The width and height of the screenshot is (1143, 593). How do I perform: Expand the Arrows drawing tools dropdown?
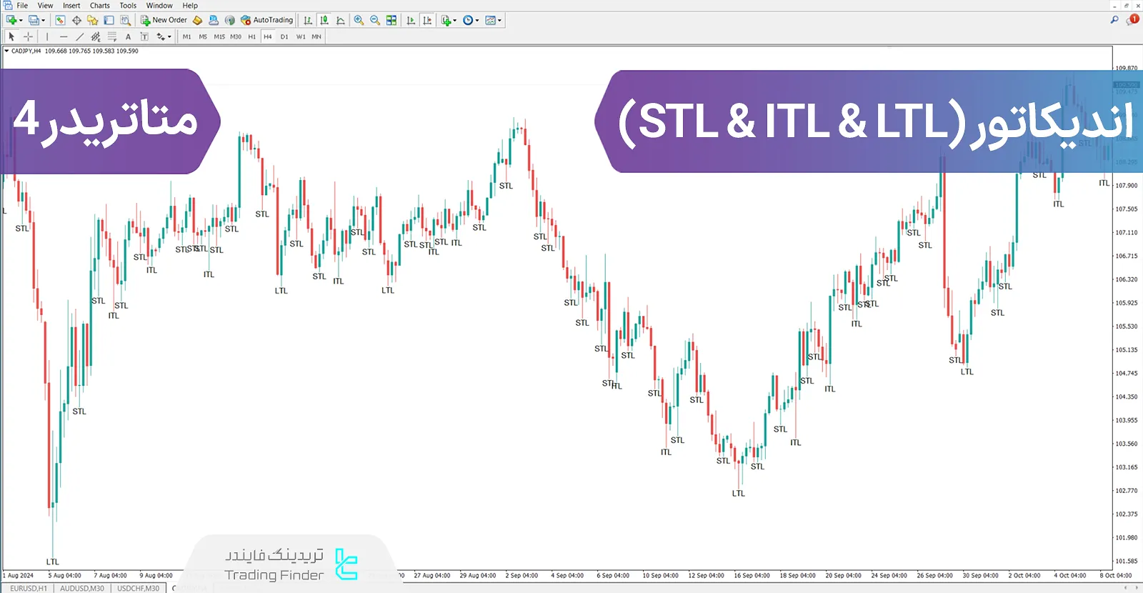[x=169, y=37]
